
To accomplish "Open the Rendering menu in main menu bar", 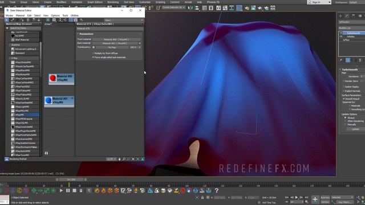I will tap(113, 2).
